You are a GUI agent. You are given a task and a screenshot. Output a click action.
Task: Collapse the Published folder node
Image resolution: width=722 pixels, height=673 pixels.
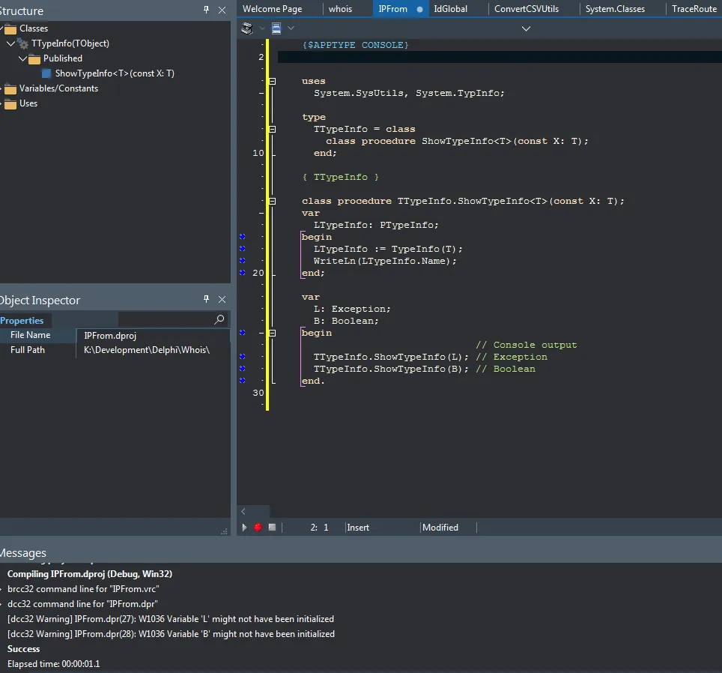pos(22,58)
